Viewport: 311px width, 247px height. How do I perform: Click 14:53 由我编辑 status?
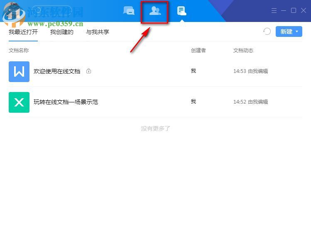250,71
